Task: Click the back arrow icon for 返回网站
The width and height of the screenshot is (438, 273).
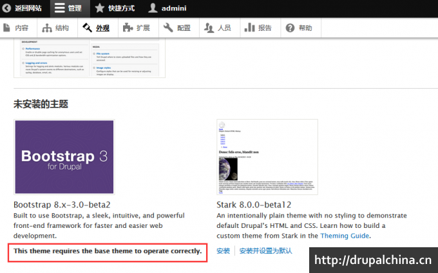Action: 6,8
